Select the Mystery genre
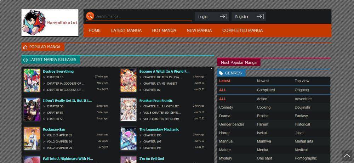The image size is (354, 163). tap(225, 158)
